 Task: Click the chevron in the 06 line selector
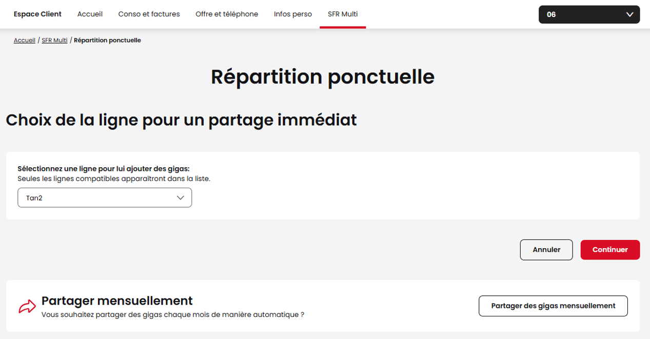630,14
